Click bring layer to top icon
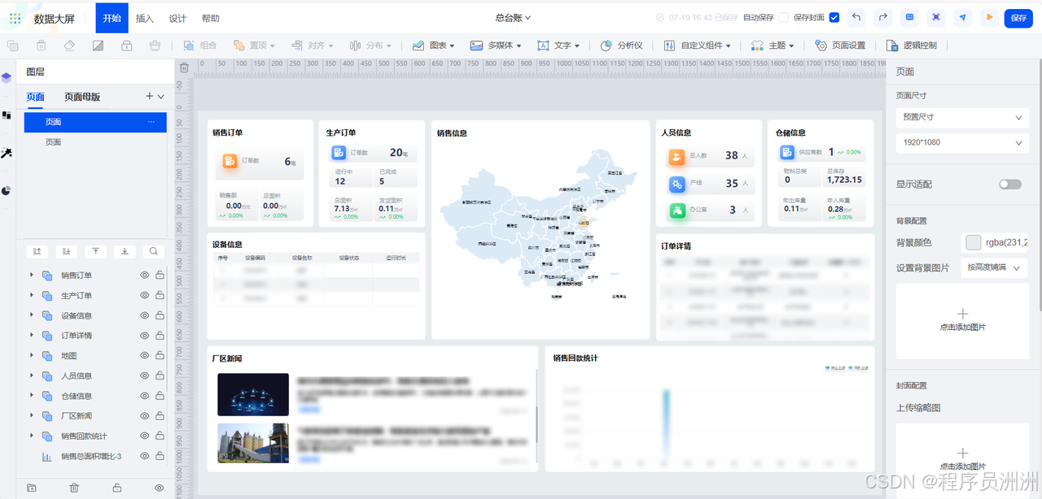The width and height of the screenshot is (1042, 499). (x=95, y=252)
